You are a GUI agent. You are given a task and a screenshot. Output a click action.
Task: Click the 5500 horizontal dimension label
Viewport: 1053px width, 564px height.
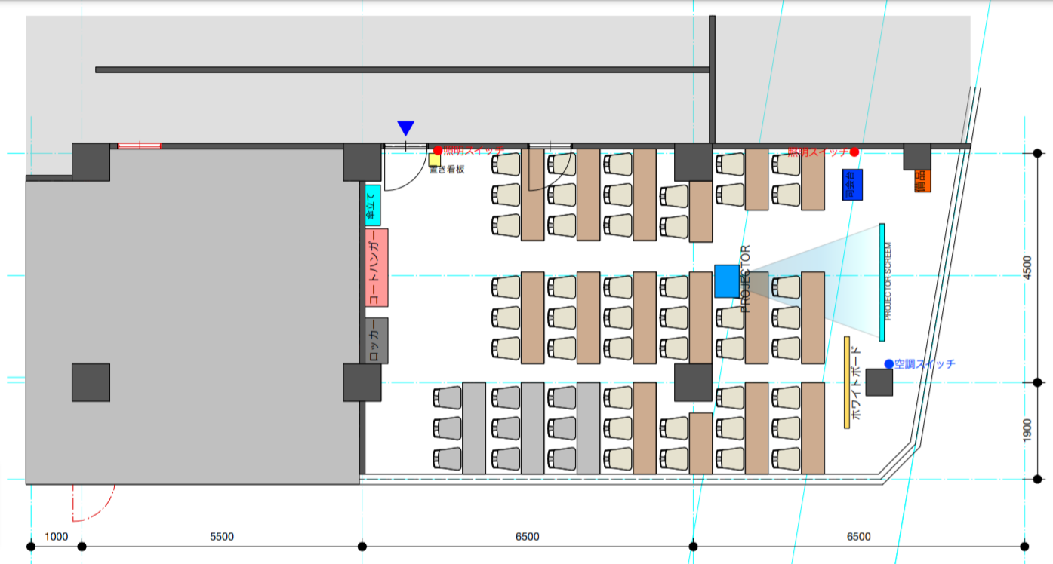click(222, 537)
